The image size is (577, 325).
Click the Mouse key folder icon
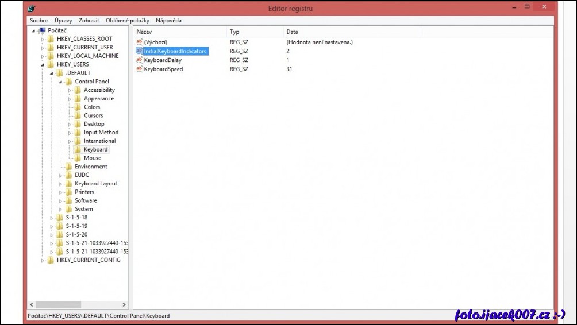coord(78,158)
